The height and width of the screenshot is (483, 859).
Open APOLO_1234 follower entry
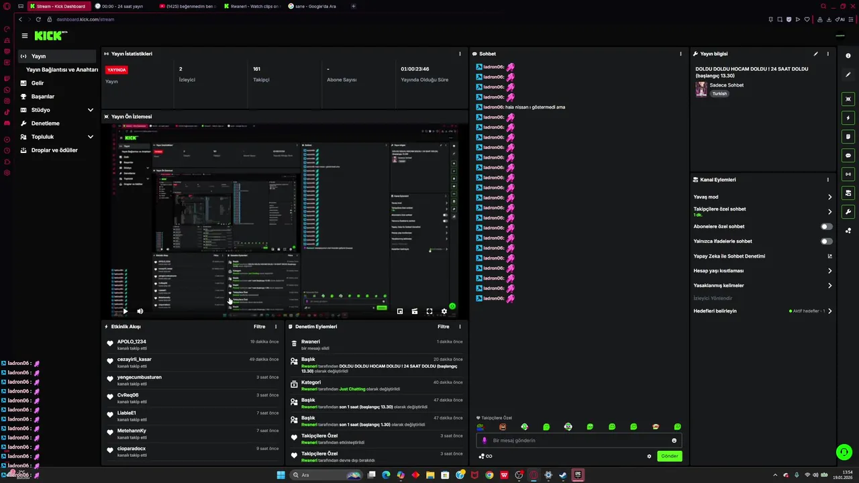pos(193,345)
